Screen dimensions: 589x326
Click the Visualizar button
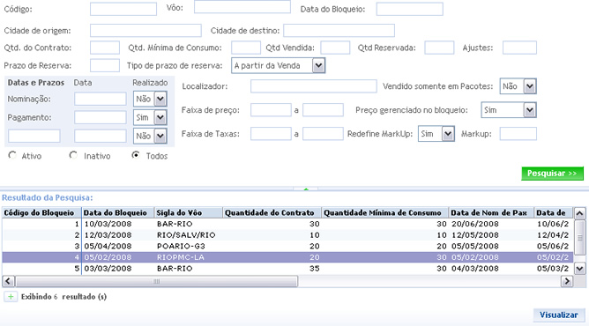coord(558,315)
